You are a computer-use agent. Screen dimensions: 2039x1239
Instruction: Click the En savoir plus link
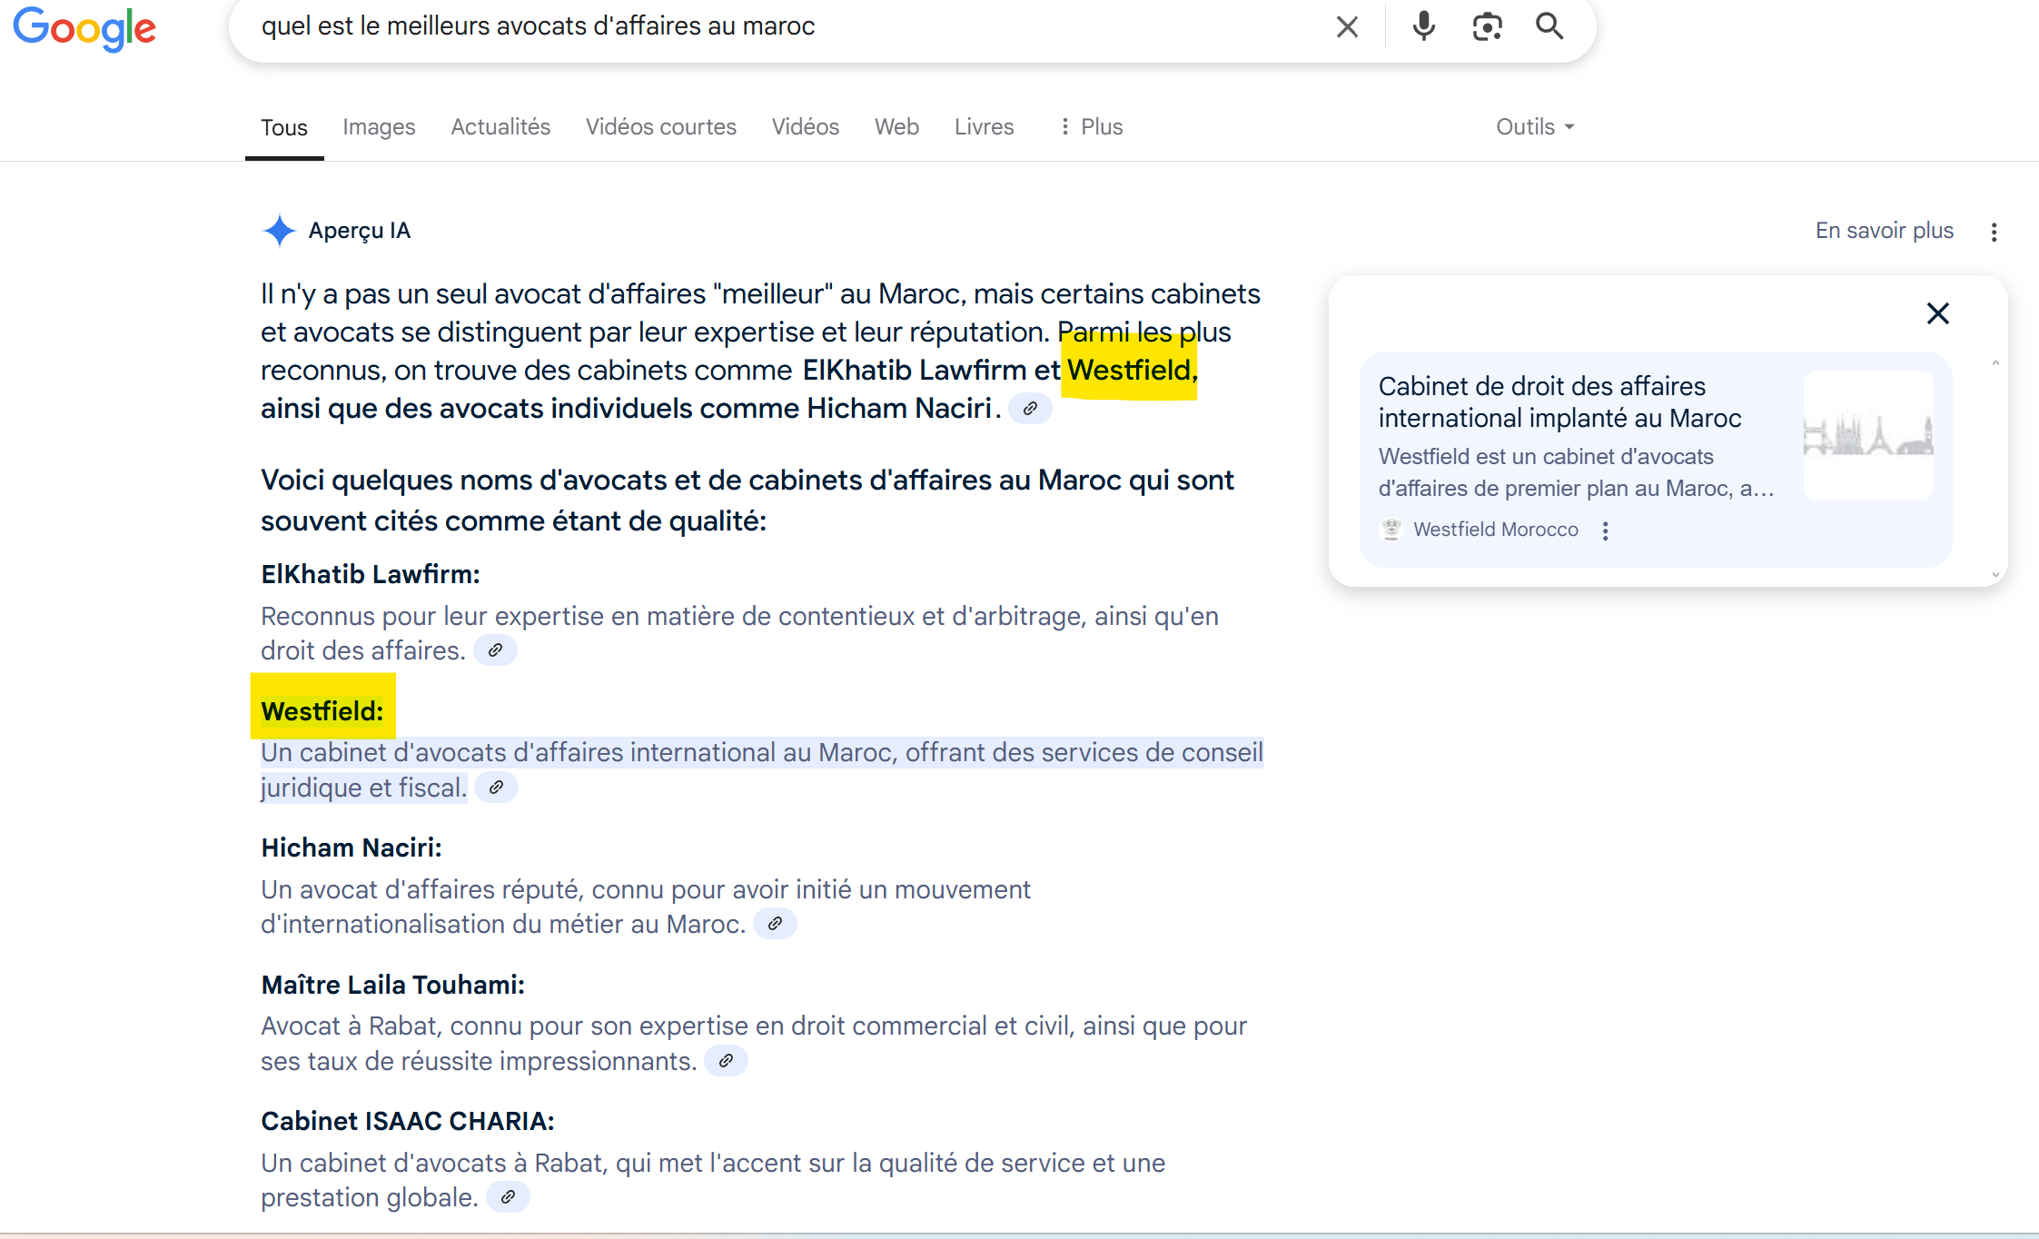coord(1884,231)
